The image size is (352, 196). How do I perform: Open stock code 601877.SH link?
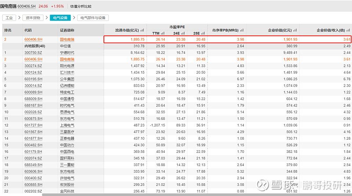point(33,138)
